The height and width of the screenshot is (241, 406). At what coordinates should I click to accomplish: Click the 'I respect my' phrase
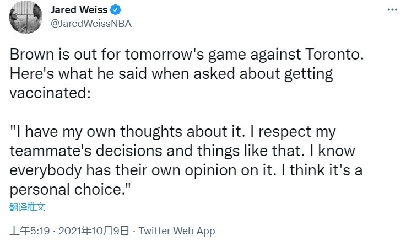pyautogui.click(x=293, y=132)
